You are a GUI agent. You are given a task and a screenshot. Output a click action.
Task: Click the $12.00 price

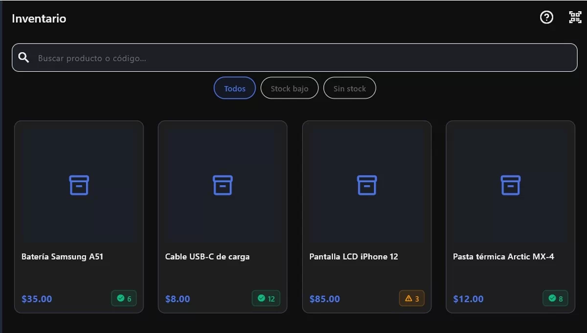pos(468,299)
